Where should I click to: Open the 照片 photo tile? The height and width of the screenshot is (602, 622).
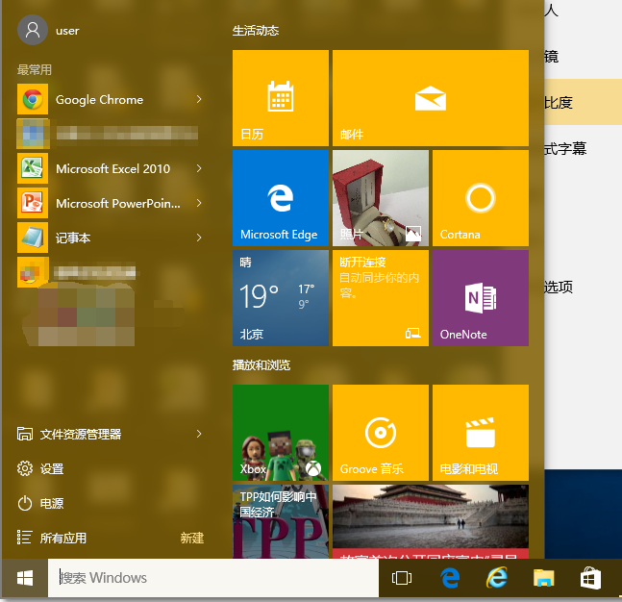click(x=380, y=197)
